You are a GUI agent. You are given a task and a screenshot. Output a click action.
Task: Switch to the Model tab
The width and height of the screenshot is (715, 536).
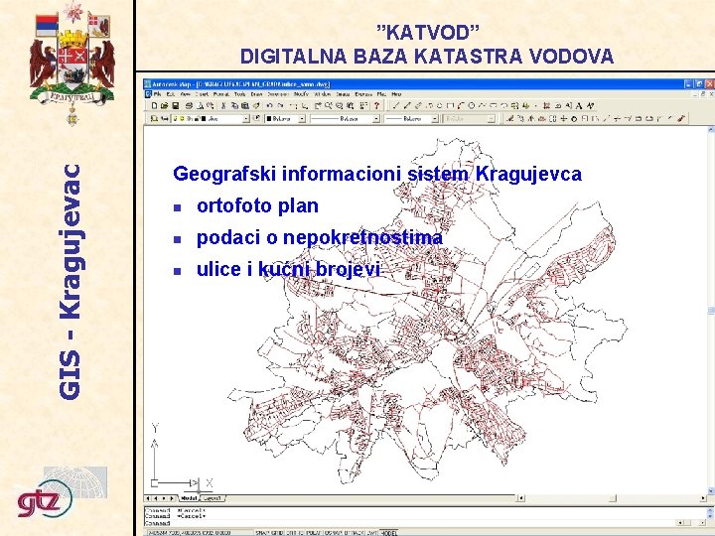[x=189, y=498]
